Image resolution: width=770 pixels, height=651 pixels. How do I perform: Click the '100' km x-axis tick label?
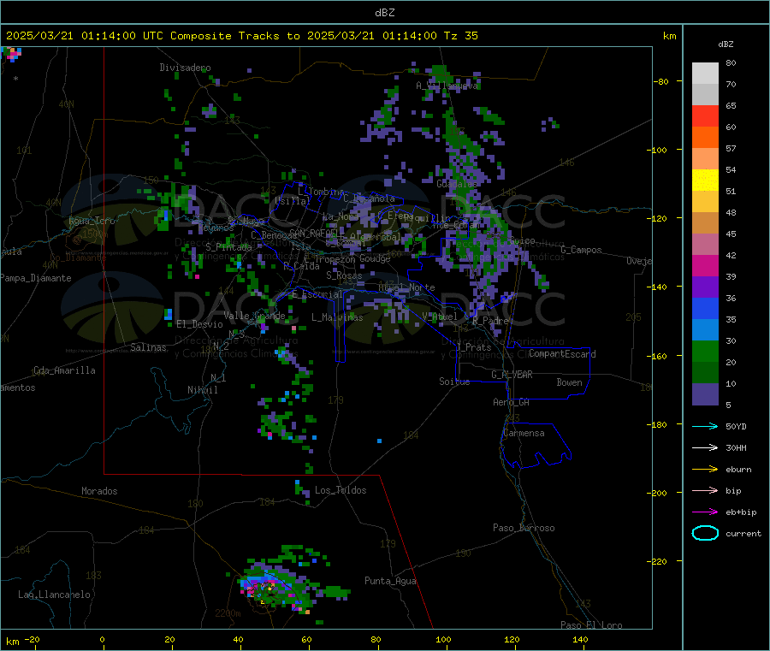pos(443,639)
